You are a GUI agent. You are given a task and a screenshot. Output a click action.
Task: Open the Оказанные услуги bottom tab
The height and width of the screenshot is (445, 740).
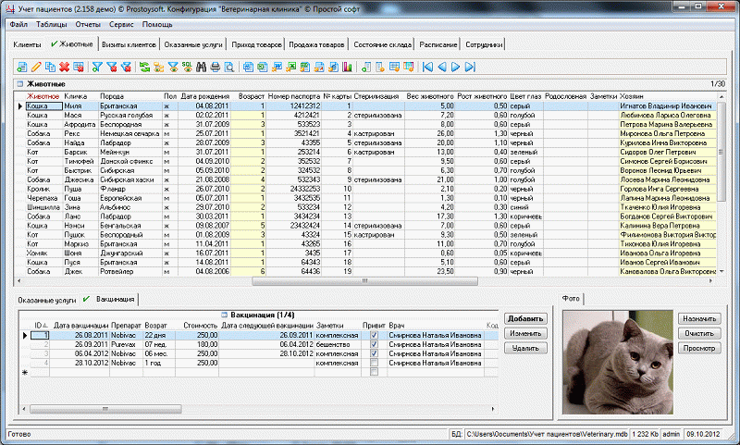45,300
